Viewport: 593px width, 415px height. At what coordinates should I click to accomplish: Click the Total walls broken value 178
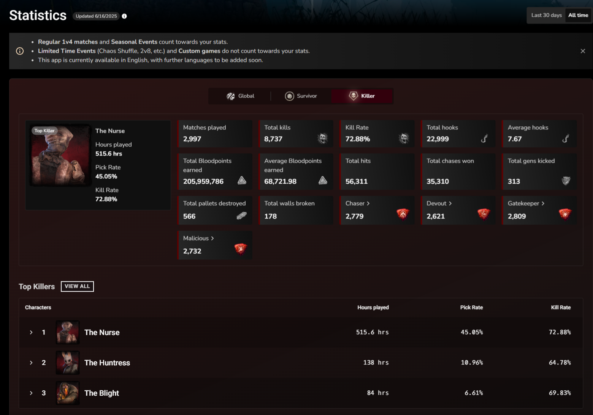(x=271, y=216)
